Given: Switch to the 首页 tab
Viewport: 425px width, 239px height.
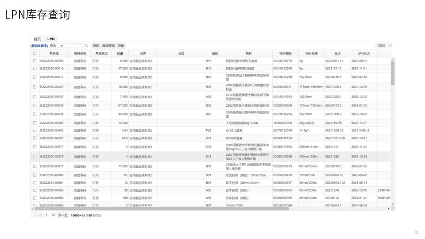Looking at the screenshot, I should tap(37, 39).
